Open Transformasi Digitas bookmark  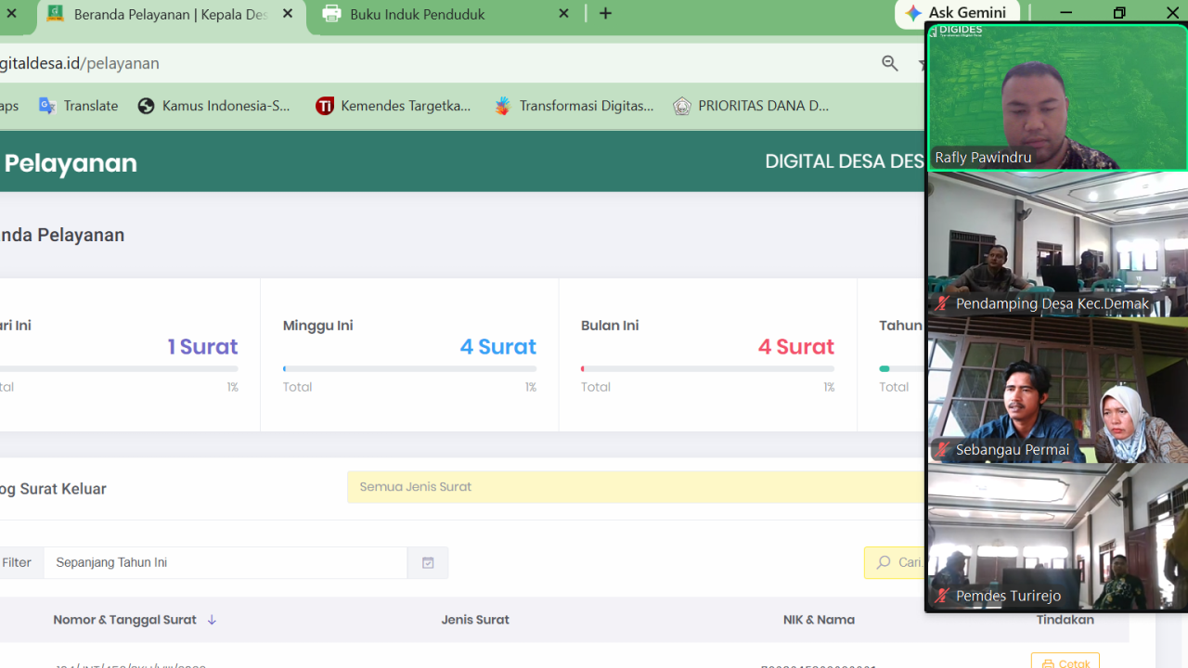point(574,106)
